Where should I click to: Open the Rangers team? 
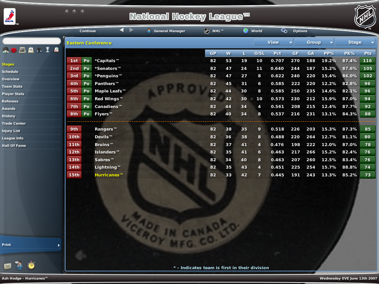click(105, 129)
